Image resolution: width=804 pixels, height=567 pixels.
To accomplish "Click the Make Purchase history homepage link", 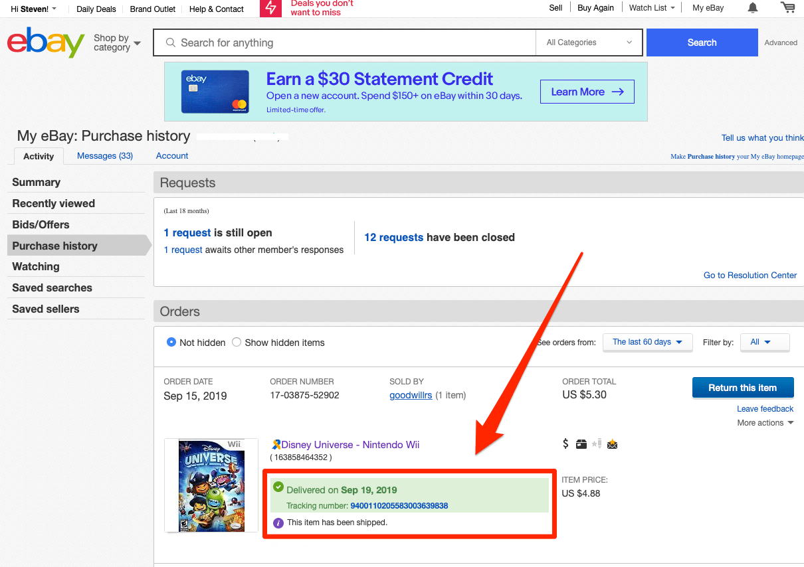I will [737, 157].
